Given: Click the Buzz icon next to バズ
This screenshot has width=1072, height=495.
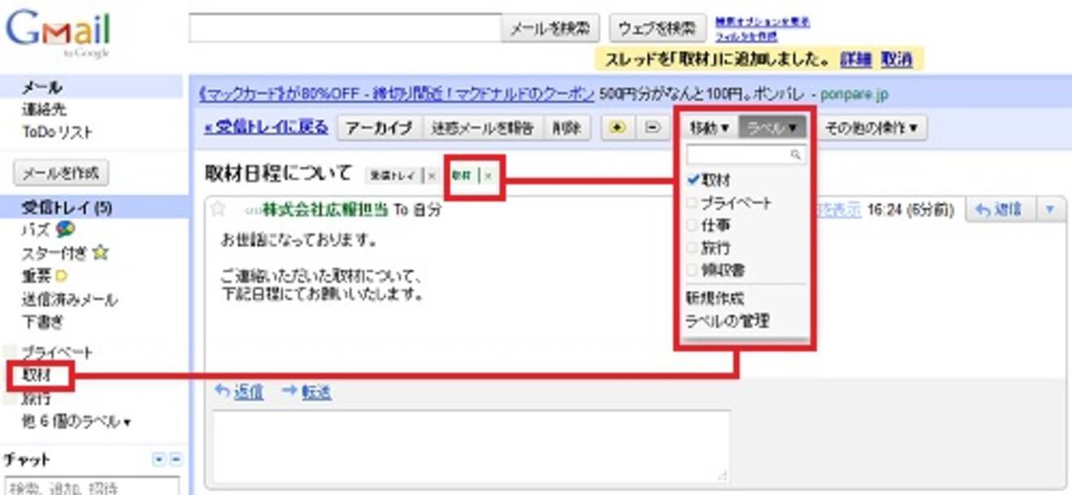Looking at the screenshot, I should tap(65, 230).
